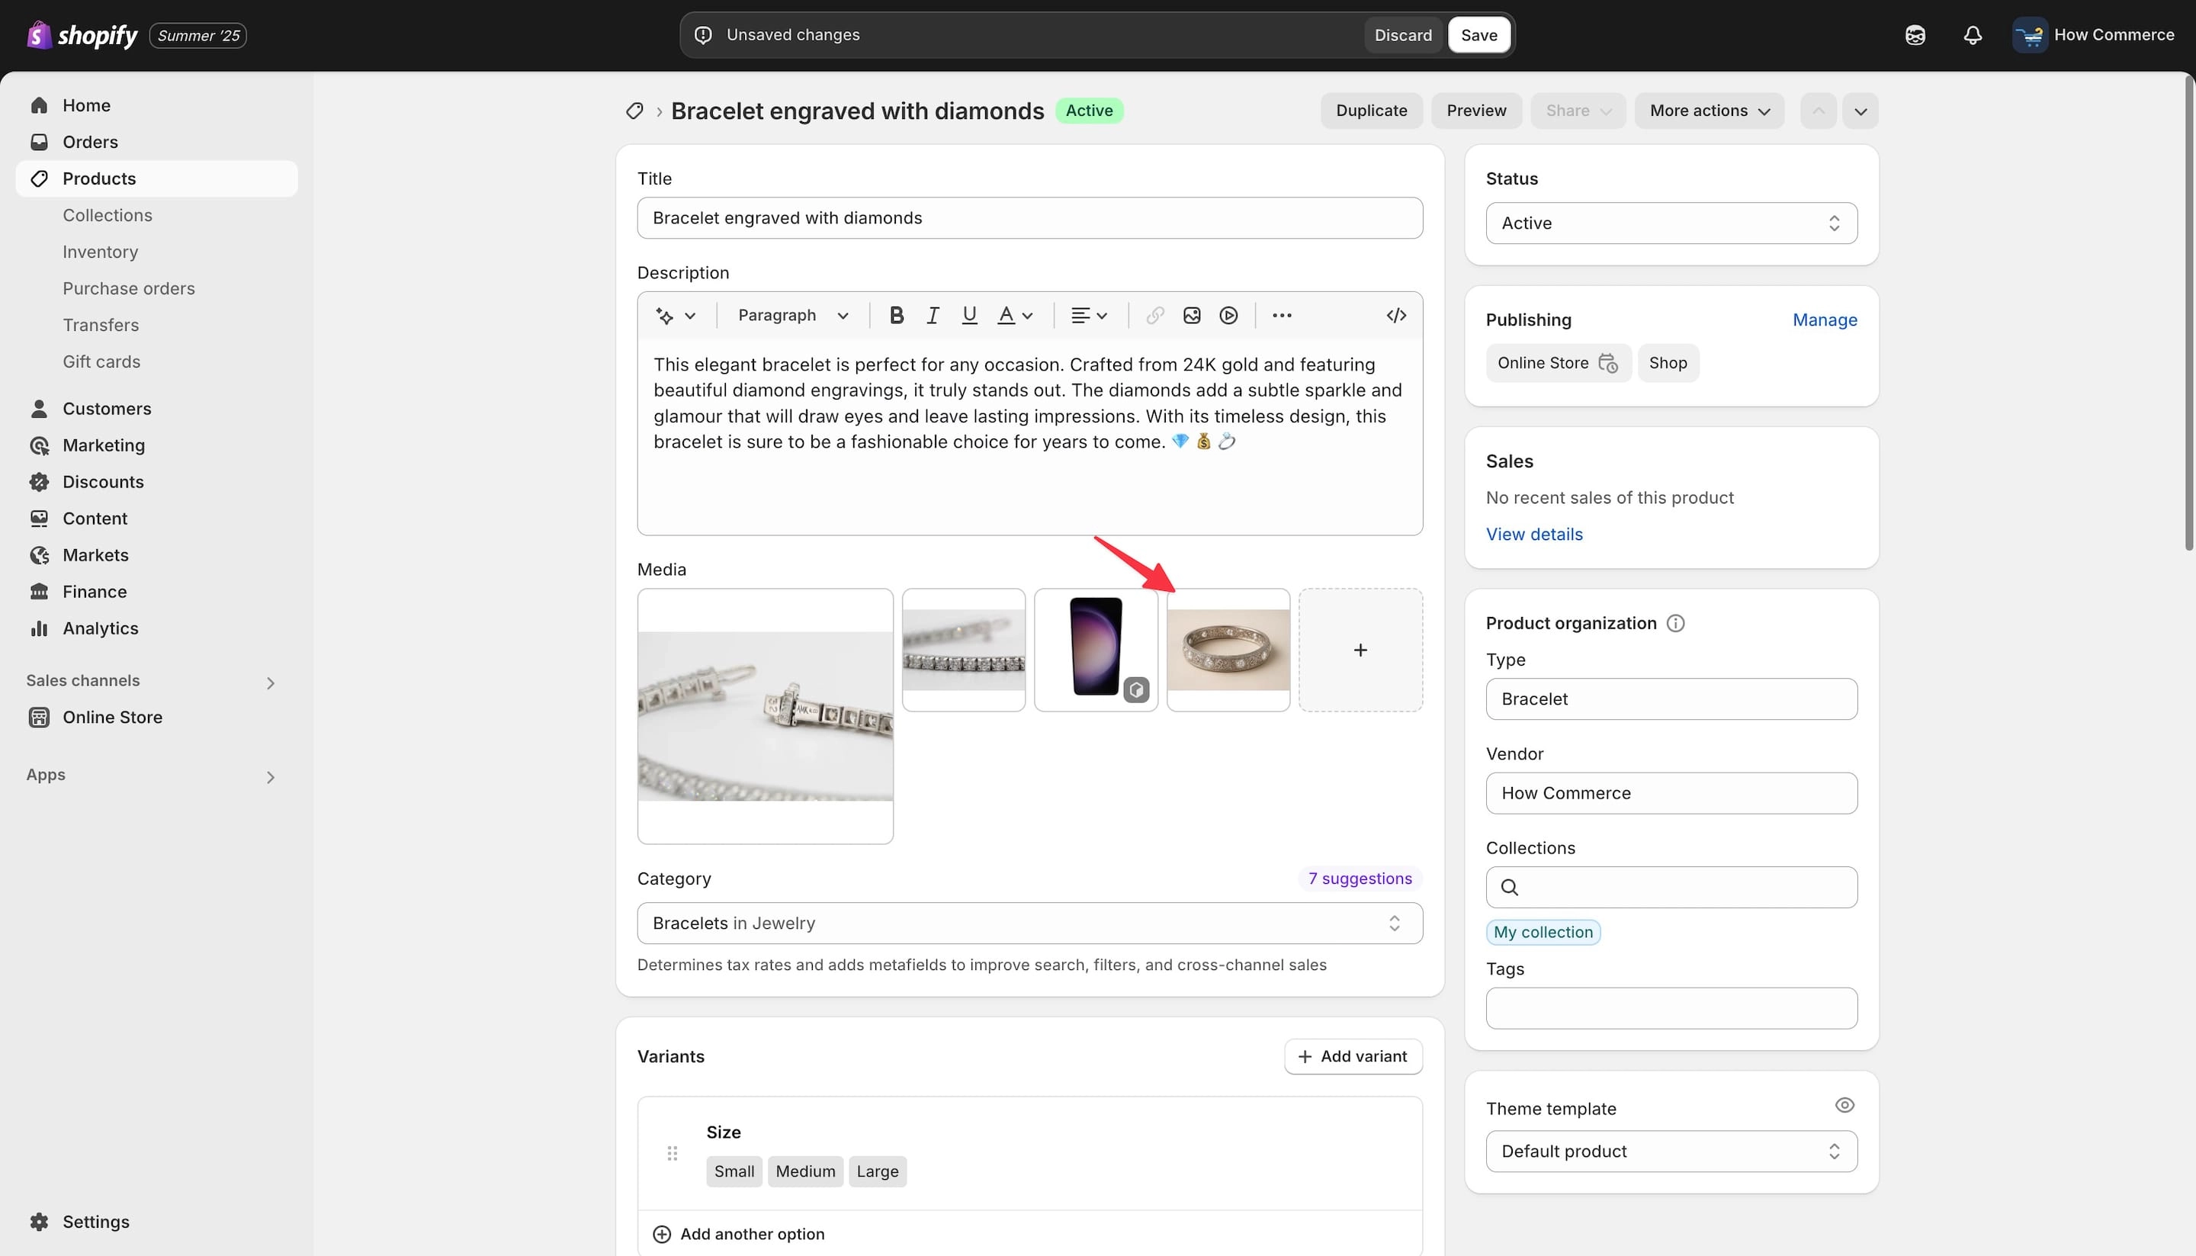Click the View details sales link

coord(1533,535)
